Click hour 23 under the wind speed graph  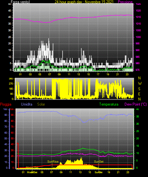(127, 74)
